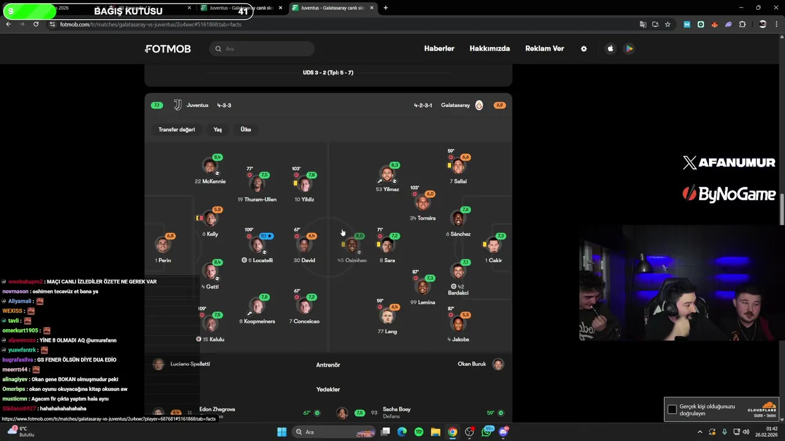
Task: Click Osimhen's player avatar
Action: [351, 245]
